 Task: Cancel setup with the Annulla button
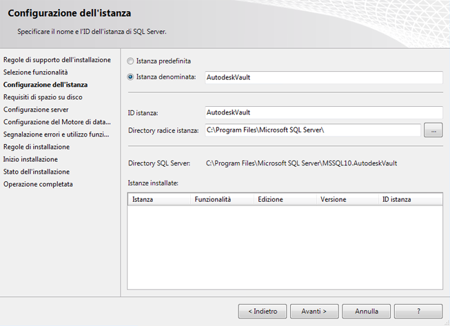tap(366, 312)
